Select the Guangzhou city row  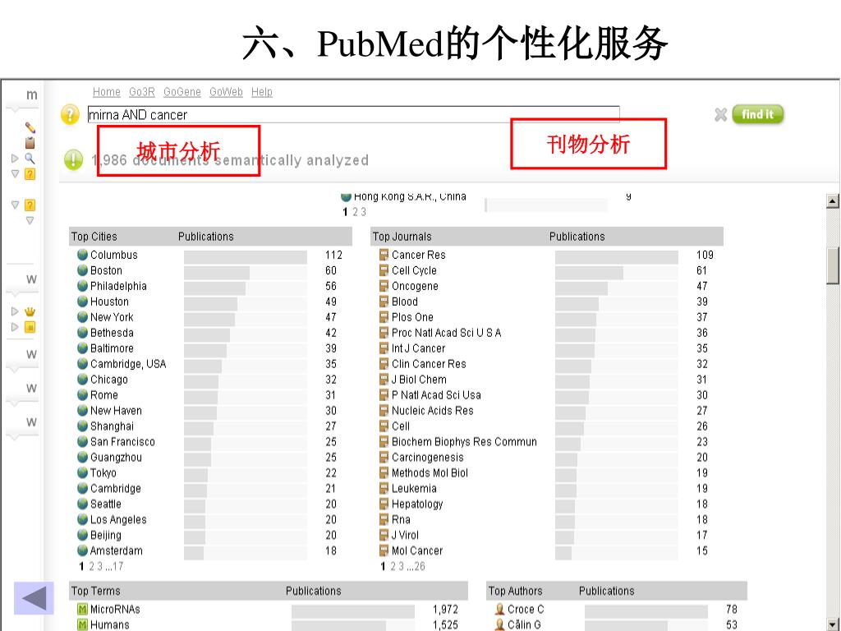click(x=210, y=457)
